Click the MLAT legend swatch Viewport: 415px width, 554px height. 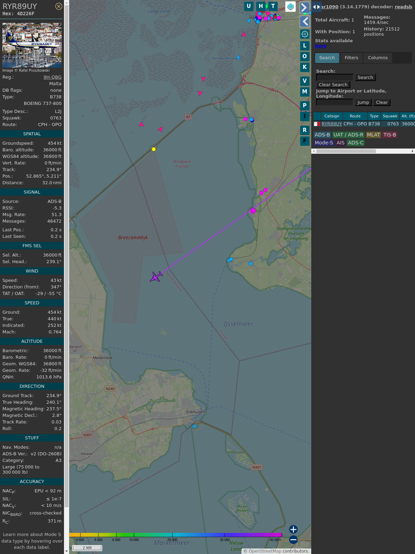[x=373, y=135]
